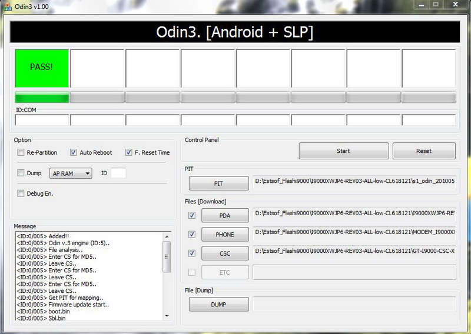Click the first ID:COM port box
The height and width of the screenshot is (334, 471).
(42, 120)
